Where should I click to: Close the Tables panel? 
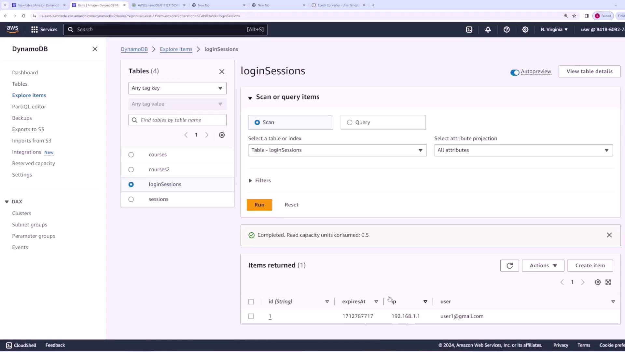pyautogui.click(x=222, y=71)
